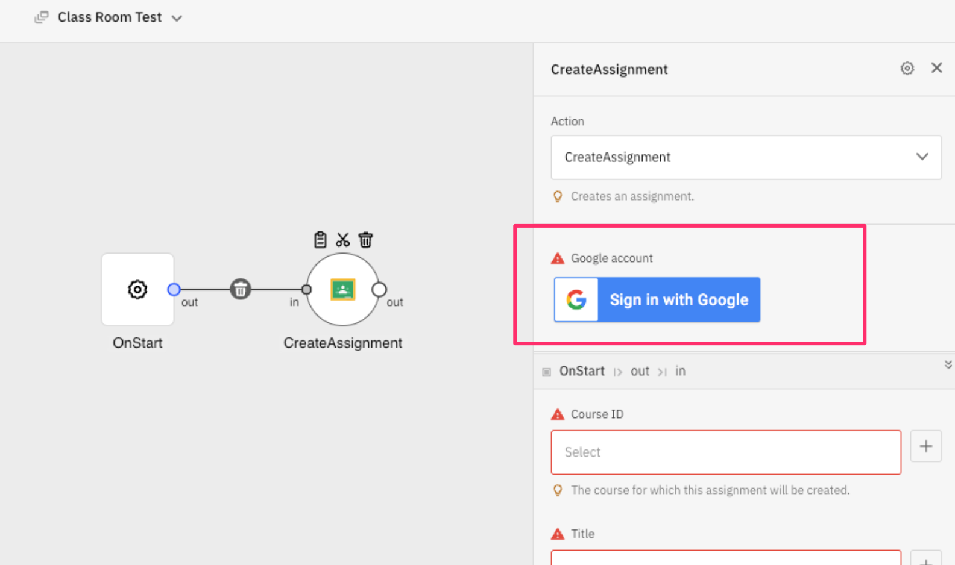
Task: Click the CreateAssignment in port dot
Action: point(306,290)
